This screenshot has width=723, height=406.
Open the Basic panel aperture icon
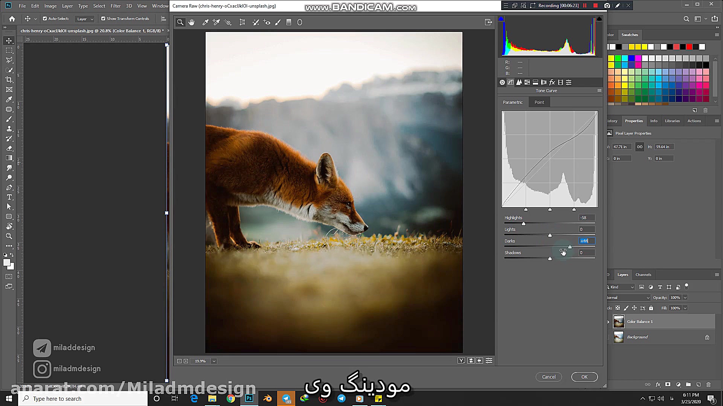(502, 82)
